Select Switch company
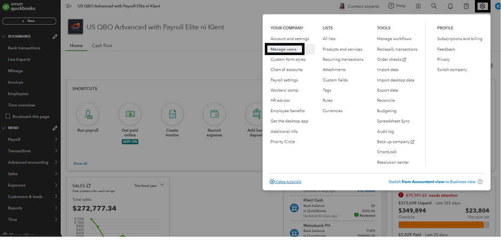Screen dimensions: 501x240 click(452, 70)
